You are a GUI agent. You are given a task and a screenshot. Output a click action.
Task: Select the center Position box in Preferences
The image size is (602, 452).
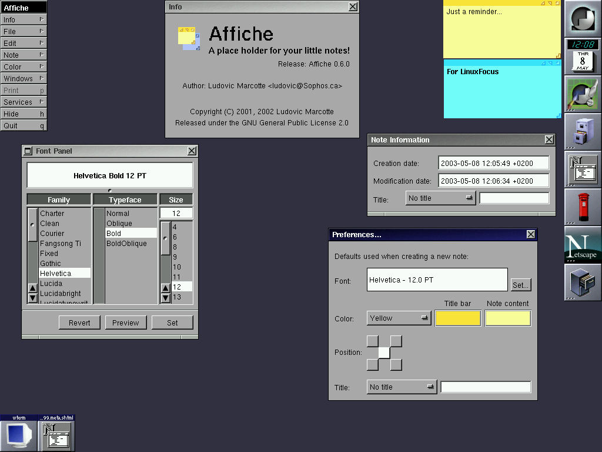point(384,353)
